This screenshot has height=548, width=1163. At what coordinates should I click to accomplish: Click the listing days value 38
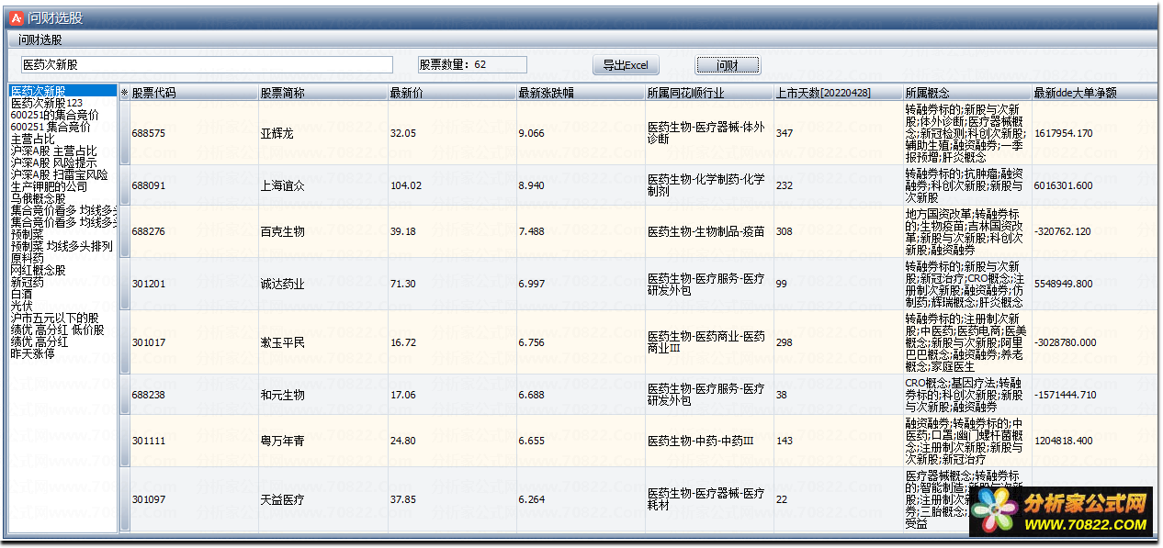pos(781,395)
